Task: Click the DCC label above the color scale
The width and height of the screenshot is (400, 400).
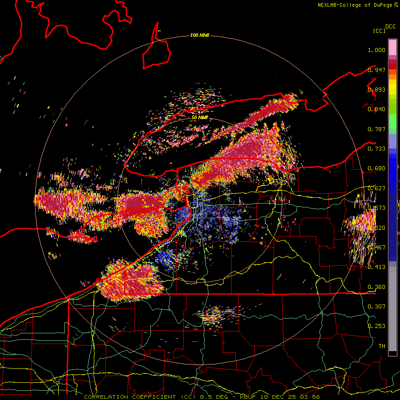Action: [x=390, y=27]
